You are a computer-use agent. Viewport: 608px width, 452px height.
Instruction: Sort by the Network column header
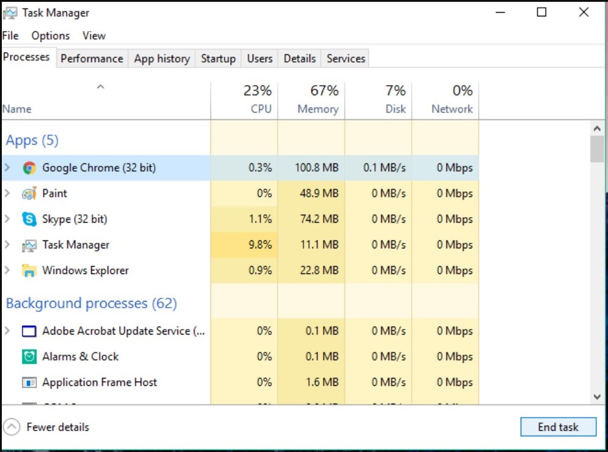[x=445, y=100]
